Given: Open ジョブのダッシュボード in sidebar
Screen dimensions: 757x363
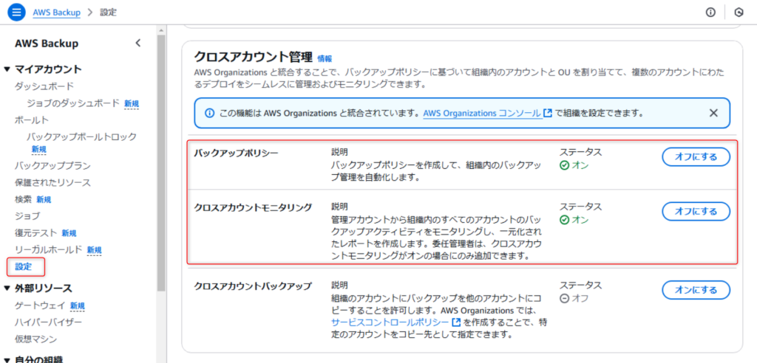Looking at the screenshot, I should click(x=73, y=103).
